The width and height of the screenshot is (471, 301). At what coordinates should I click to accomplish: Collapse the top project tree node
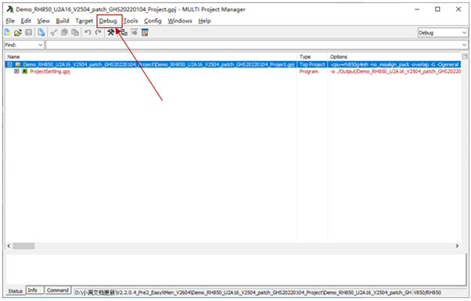tap(10, 65)
